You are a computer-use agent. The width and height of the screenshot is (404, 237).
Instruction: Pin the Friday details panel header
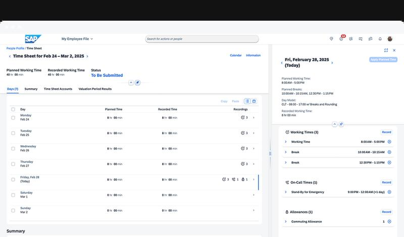point(341,124)
